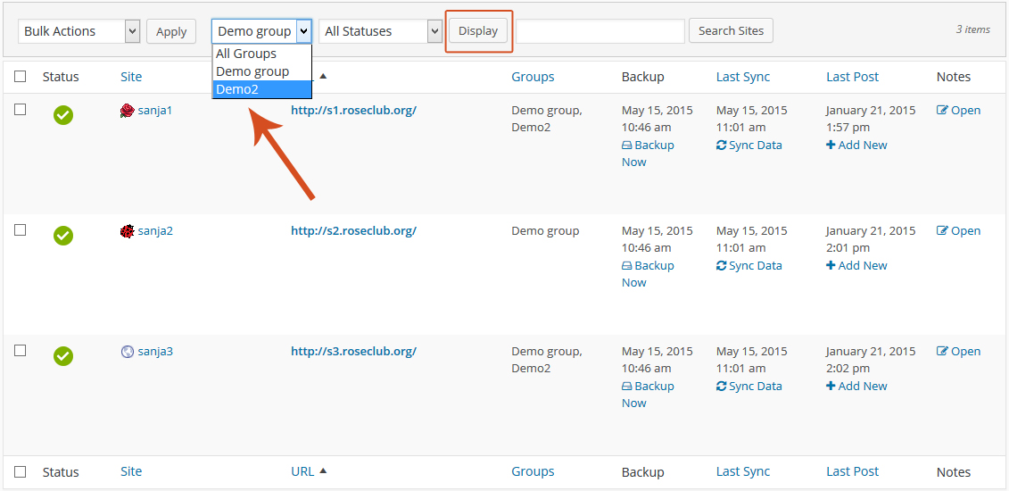
Task: Sort by Last Sync in the footer row
Action: [743, 471]
